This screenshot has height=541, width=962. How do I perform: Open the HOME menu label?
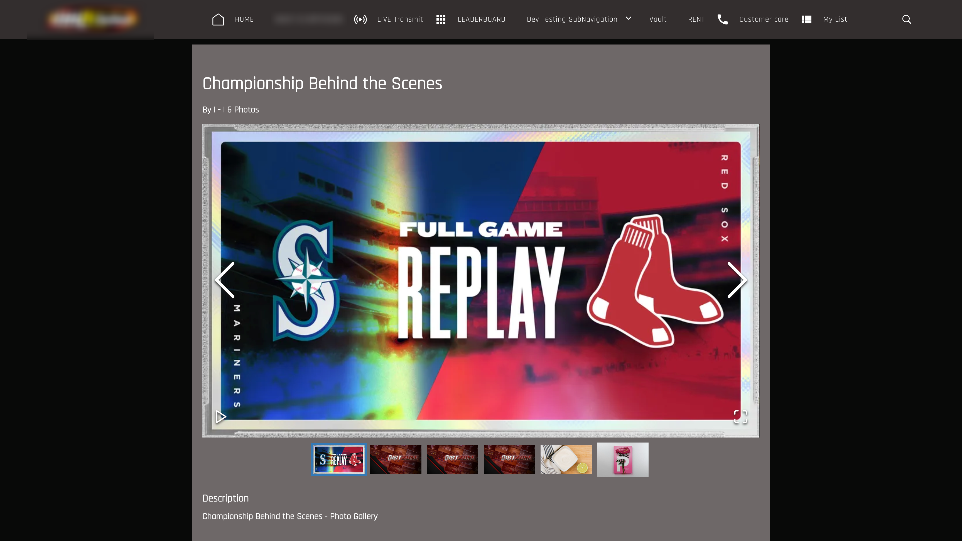[244, 19]
